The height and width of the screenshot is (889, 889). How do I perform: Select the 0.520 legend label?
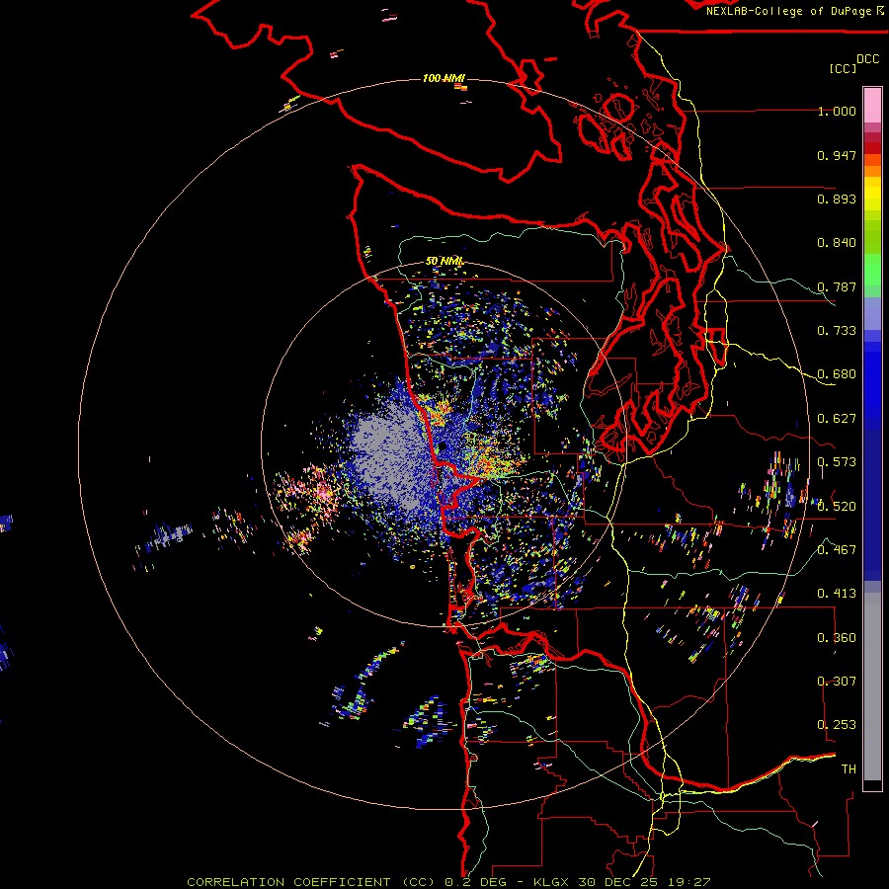[x=837, y=507]
